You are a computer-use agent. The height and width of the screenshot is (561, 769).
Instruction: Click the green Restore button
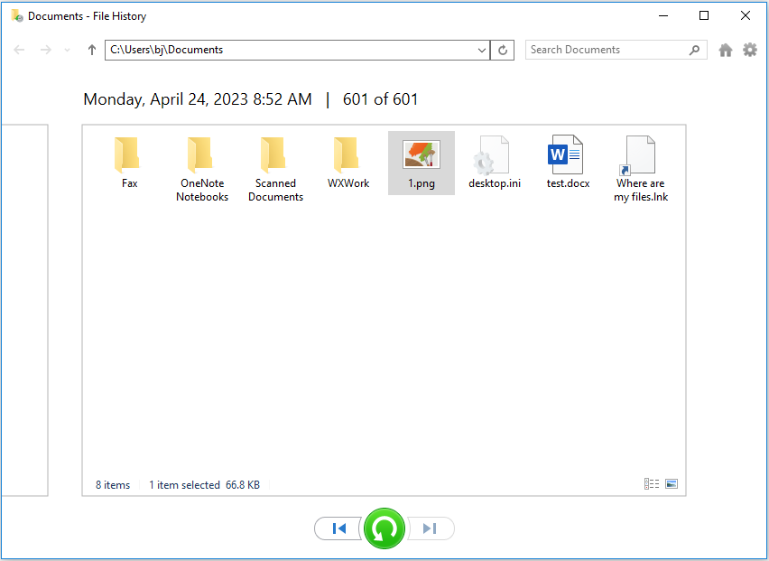click(x=384, y=528)
